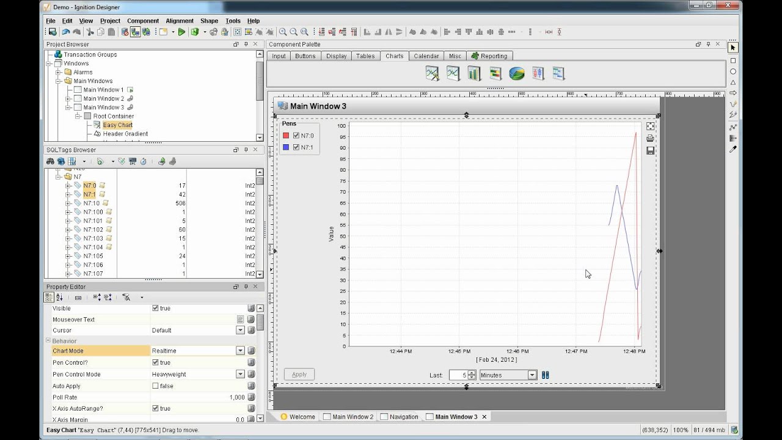Click the Zoom In magnifier icon

click(283, 32)
